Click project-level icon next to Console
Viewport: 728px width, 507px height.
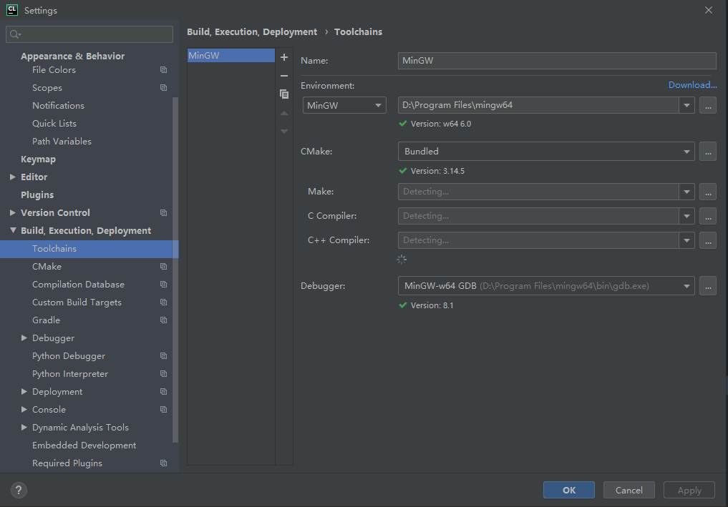163,410
